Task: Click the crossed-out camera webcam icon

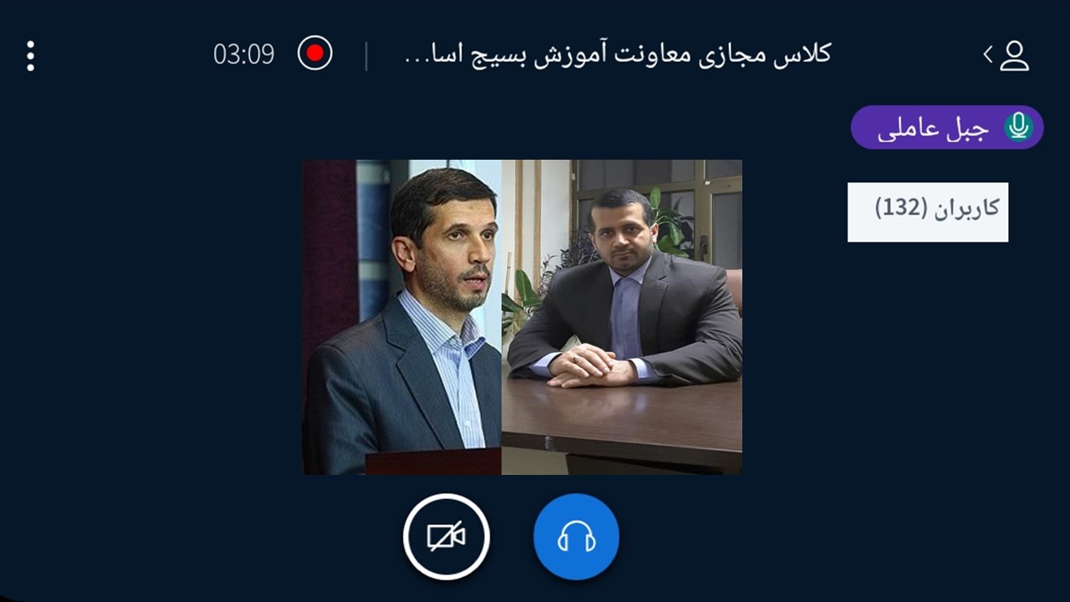Action: (446, 537)
